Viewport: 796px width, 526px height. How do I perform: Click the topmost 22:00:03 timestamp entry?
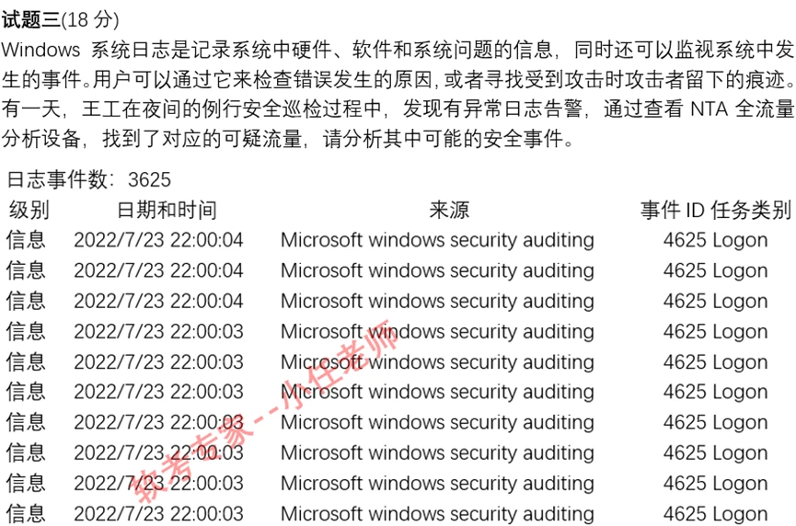[207, 331]
